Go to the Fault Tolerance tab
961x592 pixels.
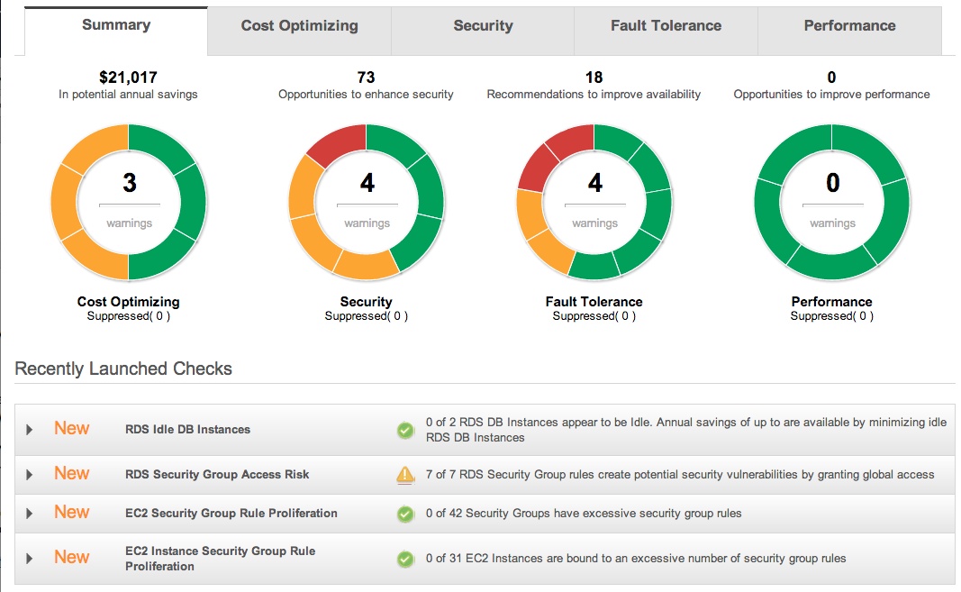point(666,26)
